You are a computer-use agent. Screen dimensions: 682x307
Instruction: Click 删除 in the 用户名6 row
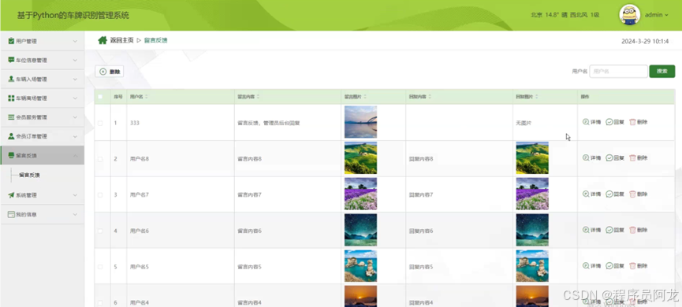click(639, 230)
